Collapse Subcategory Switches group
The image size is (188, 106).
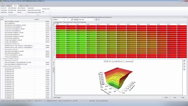4,44
